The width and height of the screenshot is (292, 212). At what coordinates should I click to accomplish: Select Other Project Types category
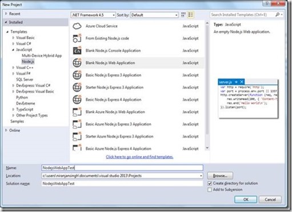[x=32, y=115]
